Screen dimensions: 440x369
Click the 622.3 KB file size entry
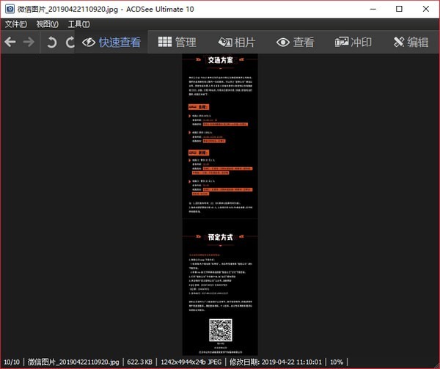(139, 362)
